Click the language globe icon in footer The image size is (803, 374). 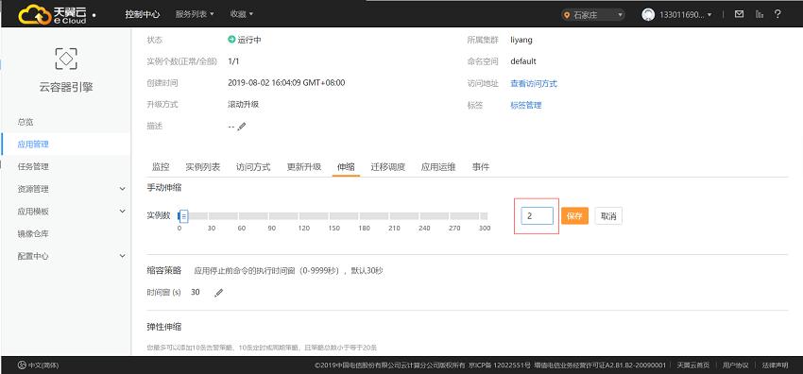[x=22, y=365]
